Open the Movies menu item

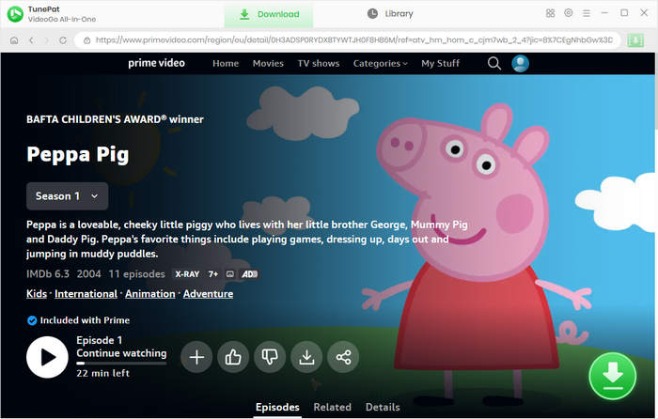[x=268, y=63]
